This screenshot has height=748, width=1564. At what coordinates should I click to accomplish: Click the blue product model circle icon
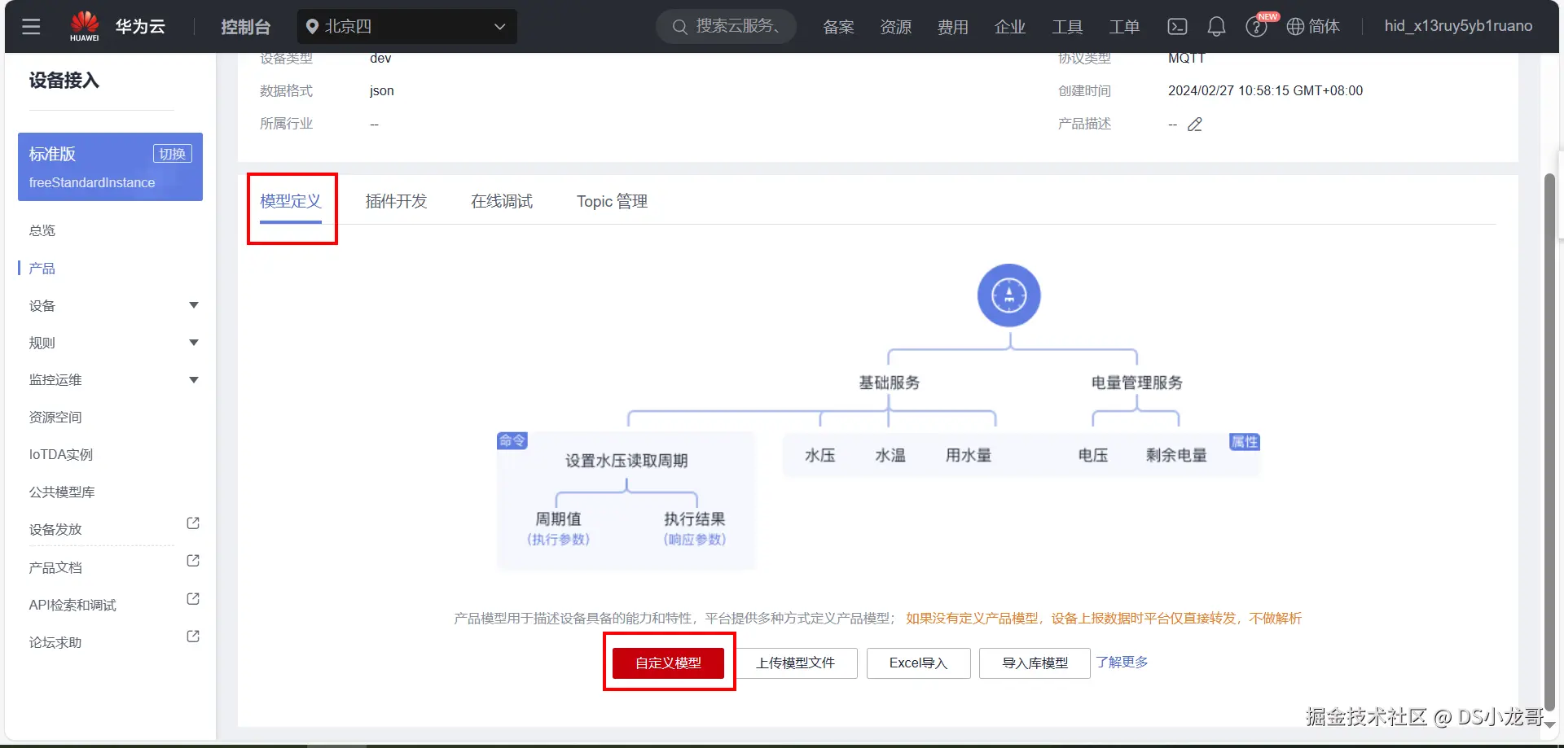click(1009, 295)
